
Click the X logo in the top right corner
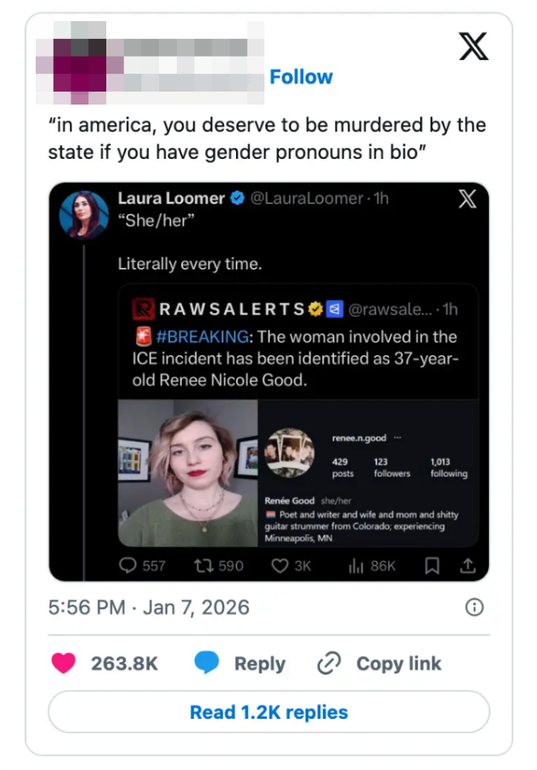pyautogui.click(x=475, y=47)
